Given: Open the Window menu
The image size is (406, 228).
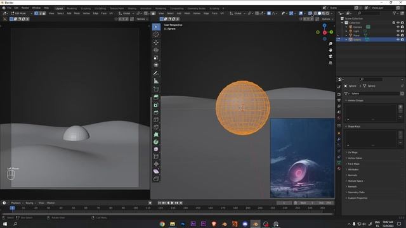Looking at the screenshot, I should tap(36, 8).
